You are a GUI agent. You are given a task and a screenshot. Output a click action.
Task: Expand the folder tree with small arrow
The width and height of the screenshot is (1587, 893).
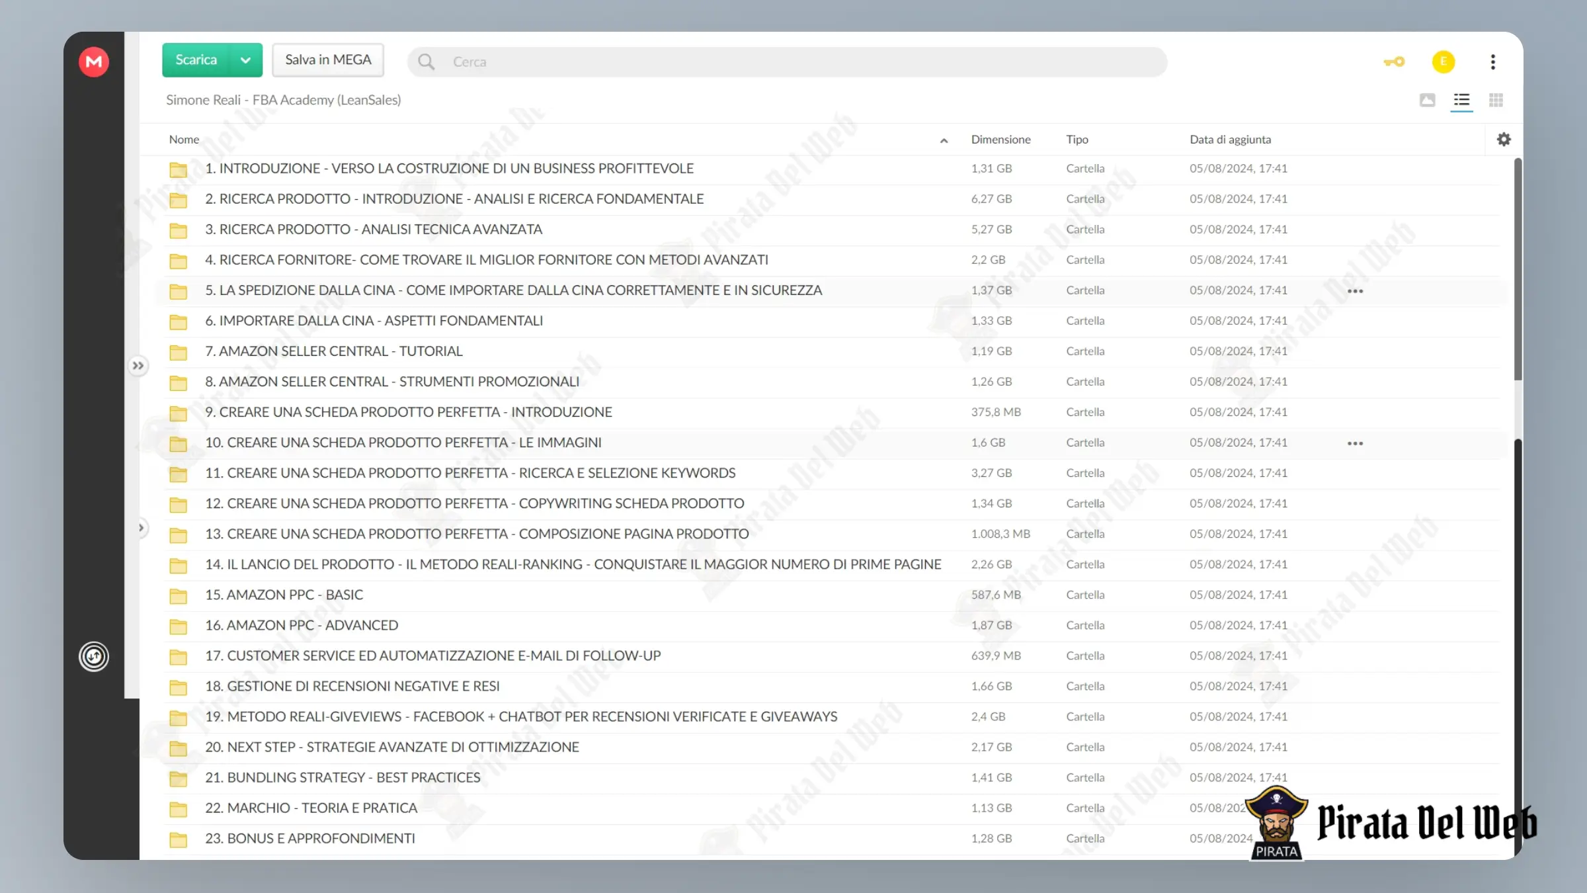pyautogui.click(x=141, y=528)
